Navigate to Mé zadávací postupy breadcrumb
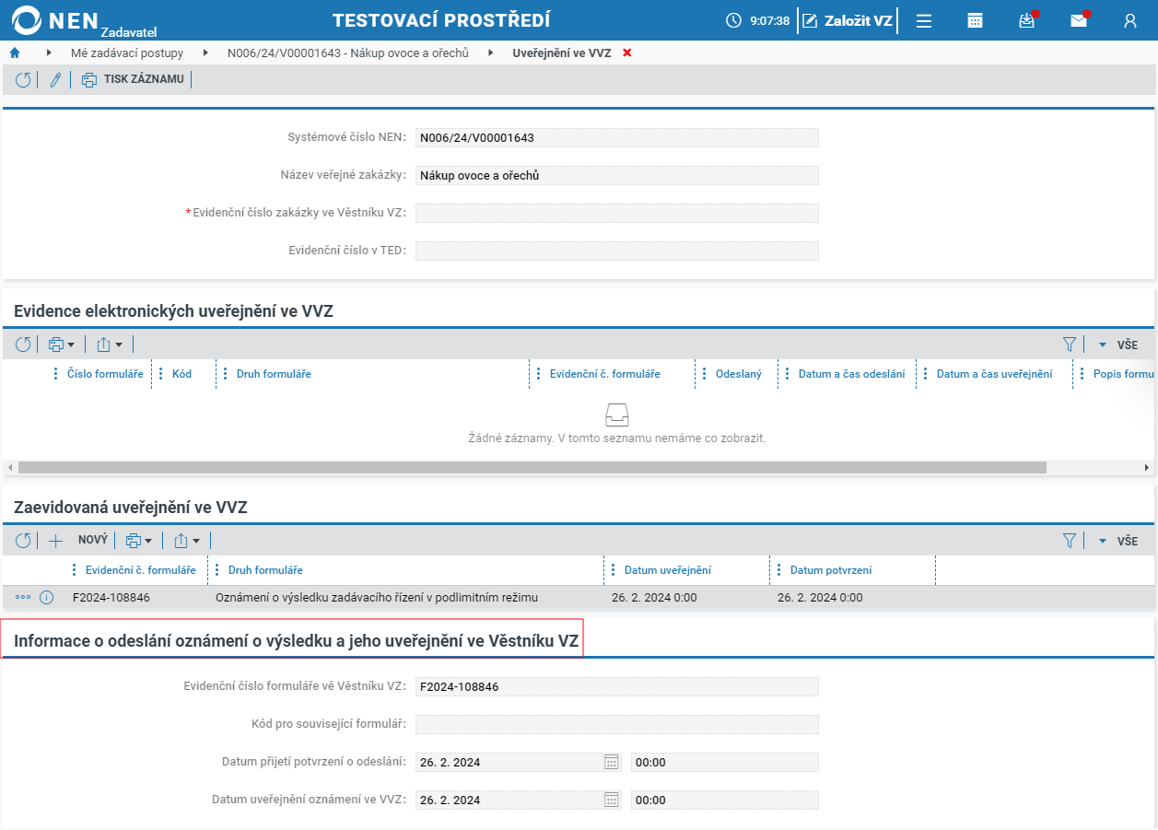The width and height of the screenshot is (1158, 830). [127, 53]
